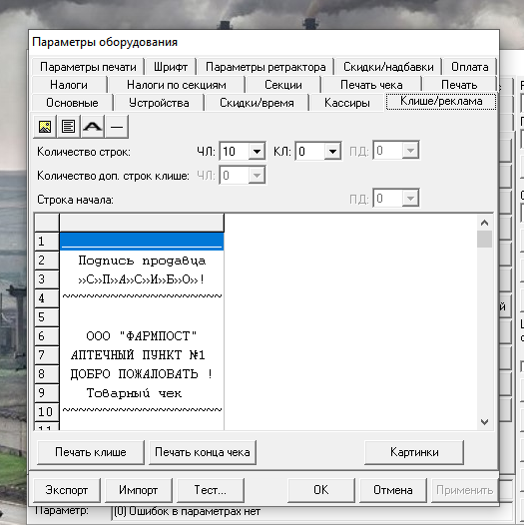
Task: Open the ЧЛ row count dropdown
Action: [257, 152]
